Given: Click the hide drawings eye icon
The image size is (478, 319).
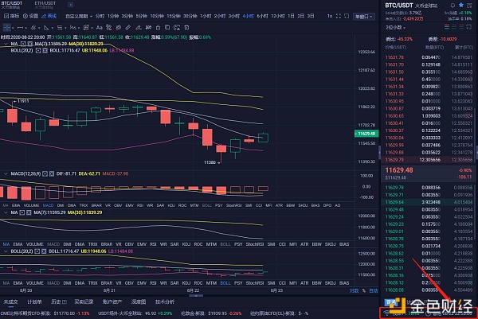Looking at the screenshot, I should [119, 28].
